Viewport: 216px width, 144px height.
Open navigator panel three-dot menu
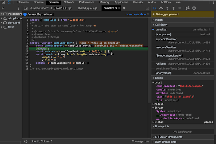point(19,8)
